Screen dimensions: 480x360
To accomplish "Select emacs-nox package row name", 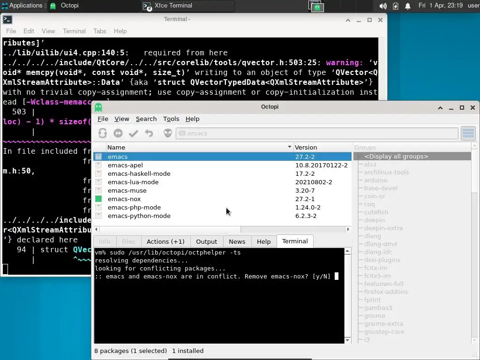I will pos(124,199).
